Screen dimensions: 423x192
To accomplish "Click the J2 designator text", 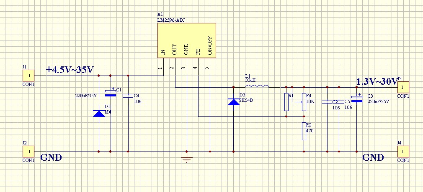I will 25,143.
